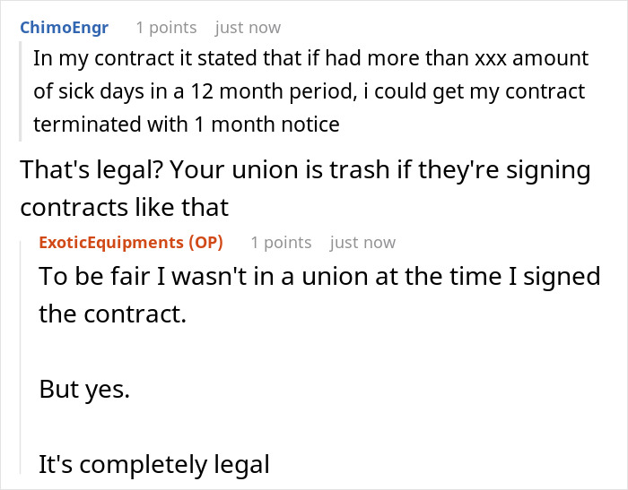Open the ExoticEquipments user profile
This screenshot has height=490, width=628.
coord(109,242)
